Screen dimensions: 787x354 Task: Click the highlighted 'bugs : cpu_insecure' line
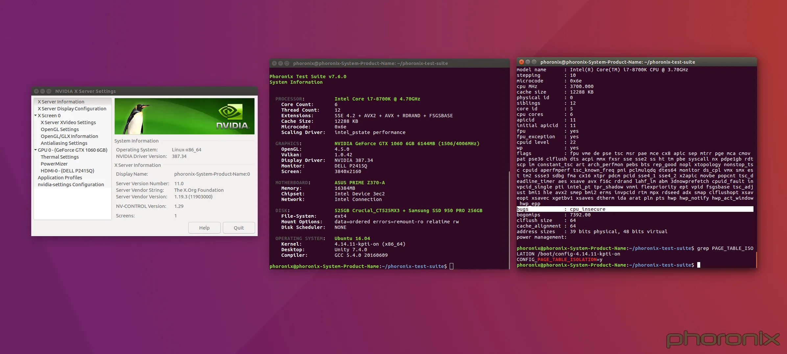pyautogui.click(x=635, y=209)
